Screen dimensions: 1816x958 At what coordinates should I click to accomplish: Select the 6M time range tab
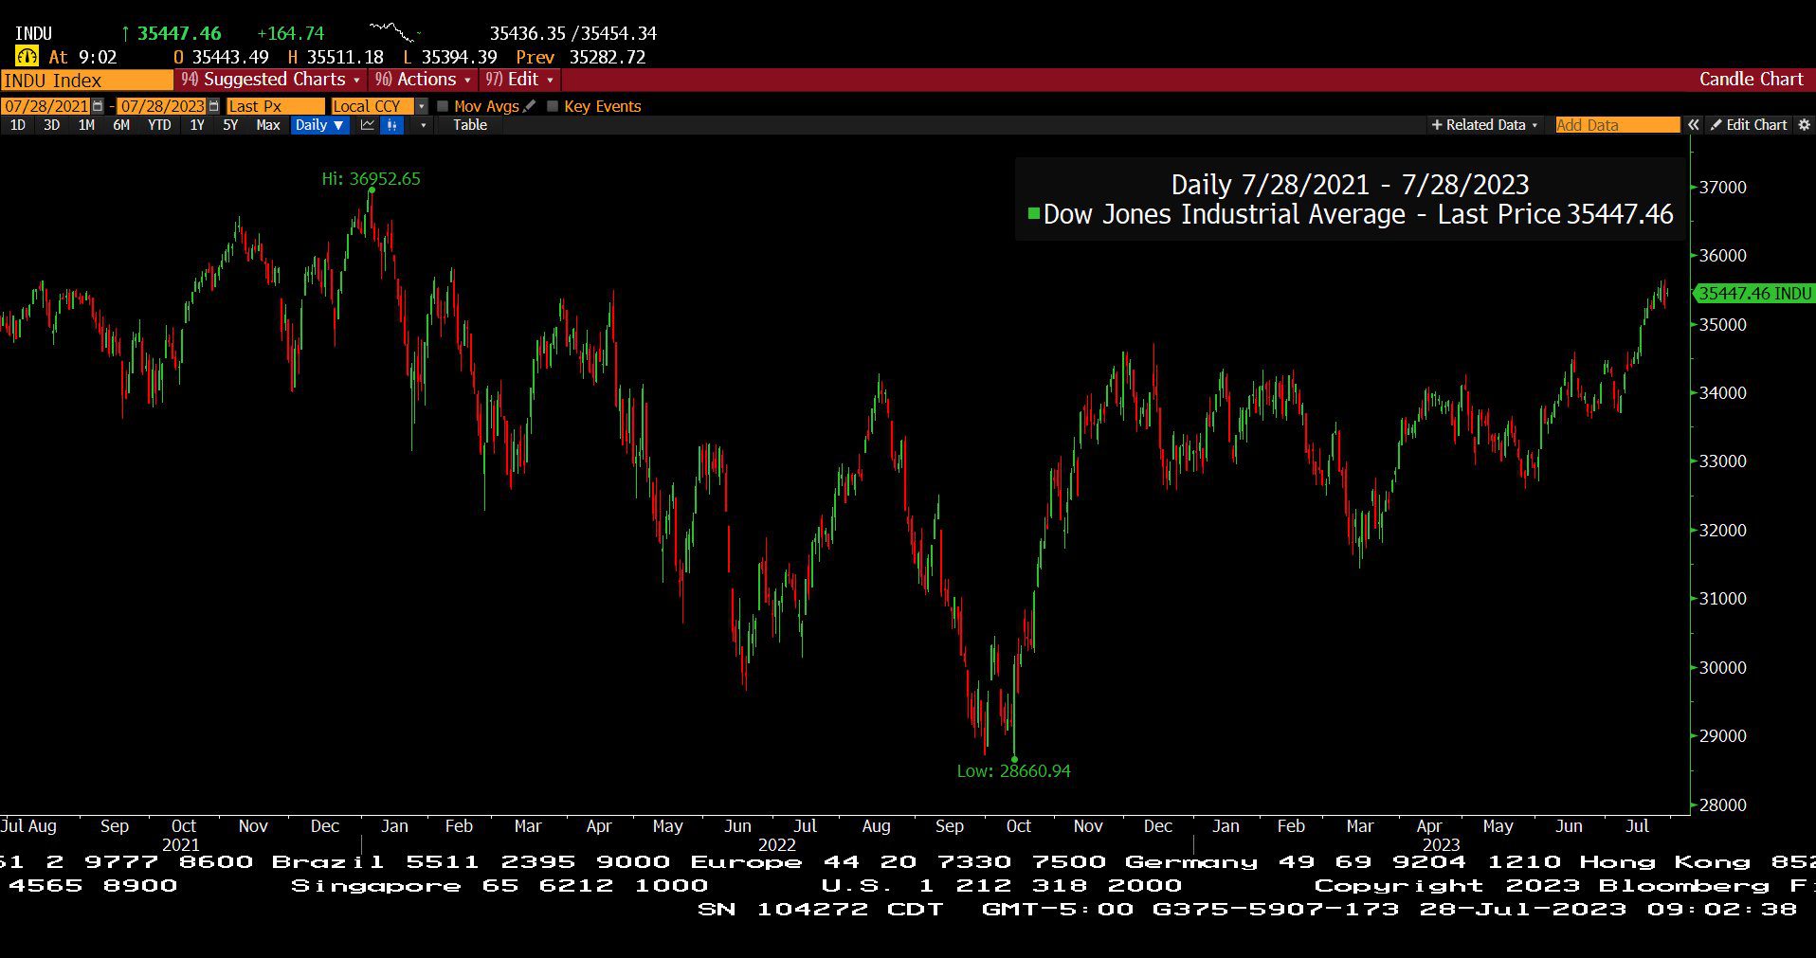[121, 125]
